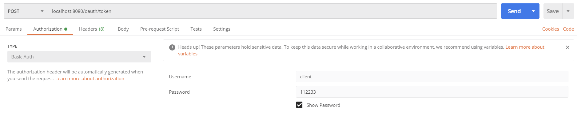Open the Cookies link
The width and height of the screenshot is (577, 131).
pos(550,29)
